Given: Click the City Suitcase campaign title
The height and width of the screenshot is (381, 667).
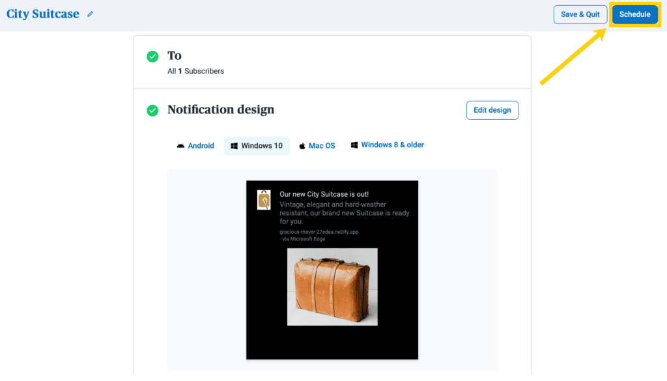Looking at the screenshot, I should coord(43,14).
